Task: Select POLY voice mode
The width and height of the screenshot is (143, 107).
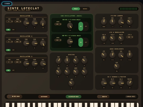Action: click(x=76, y=9)
